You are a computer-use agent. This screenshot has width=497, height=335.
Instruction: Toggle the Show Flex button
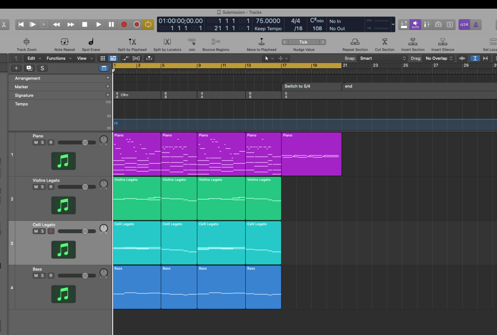coord(136,58)
